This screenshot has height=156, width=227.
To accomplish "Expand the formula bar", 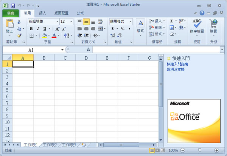I will [x=222, y=49].
